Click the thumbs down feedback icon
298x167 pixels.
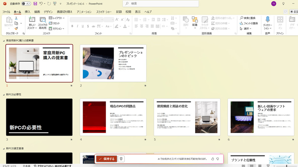(218, 159)
